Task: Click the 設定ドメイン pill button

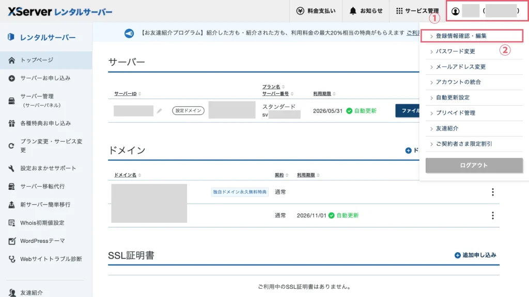Action: (188, 110)
